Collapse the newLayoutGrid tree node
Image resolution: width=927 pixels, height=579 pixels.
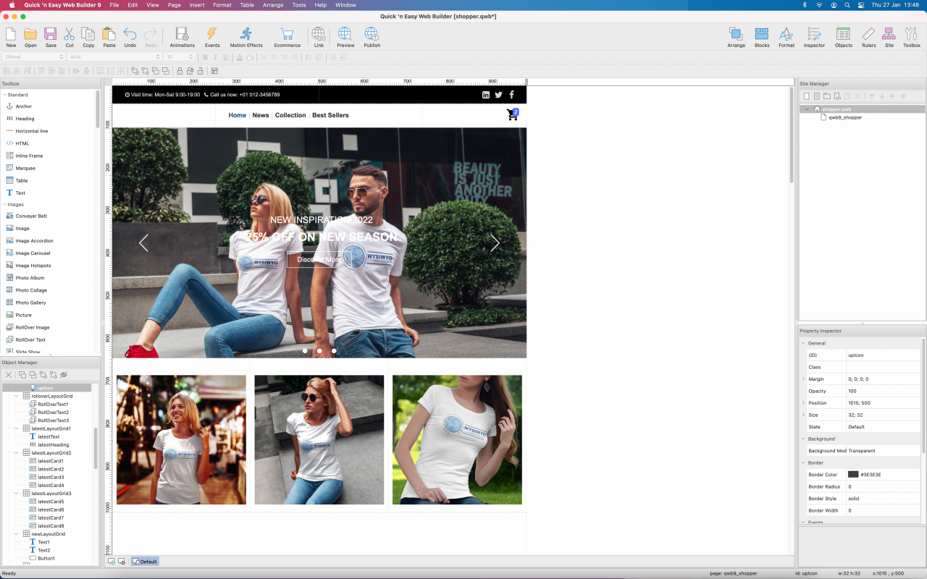click(x=16, y=534)
